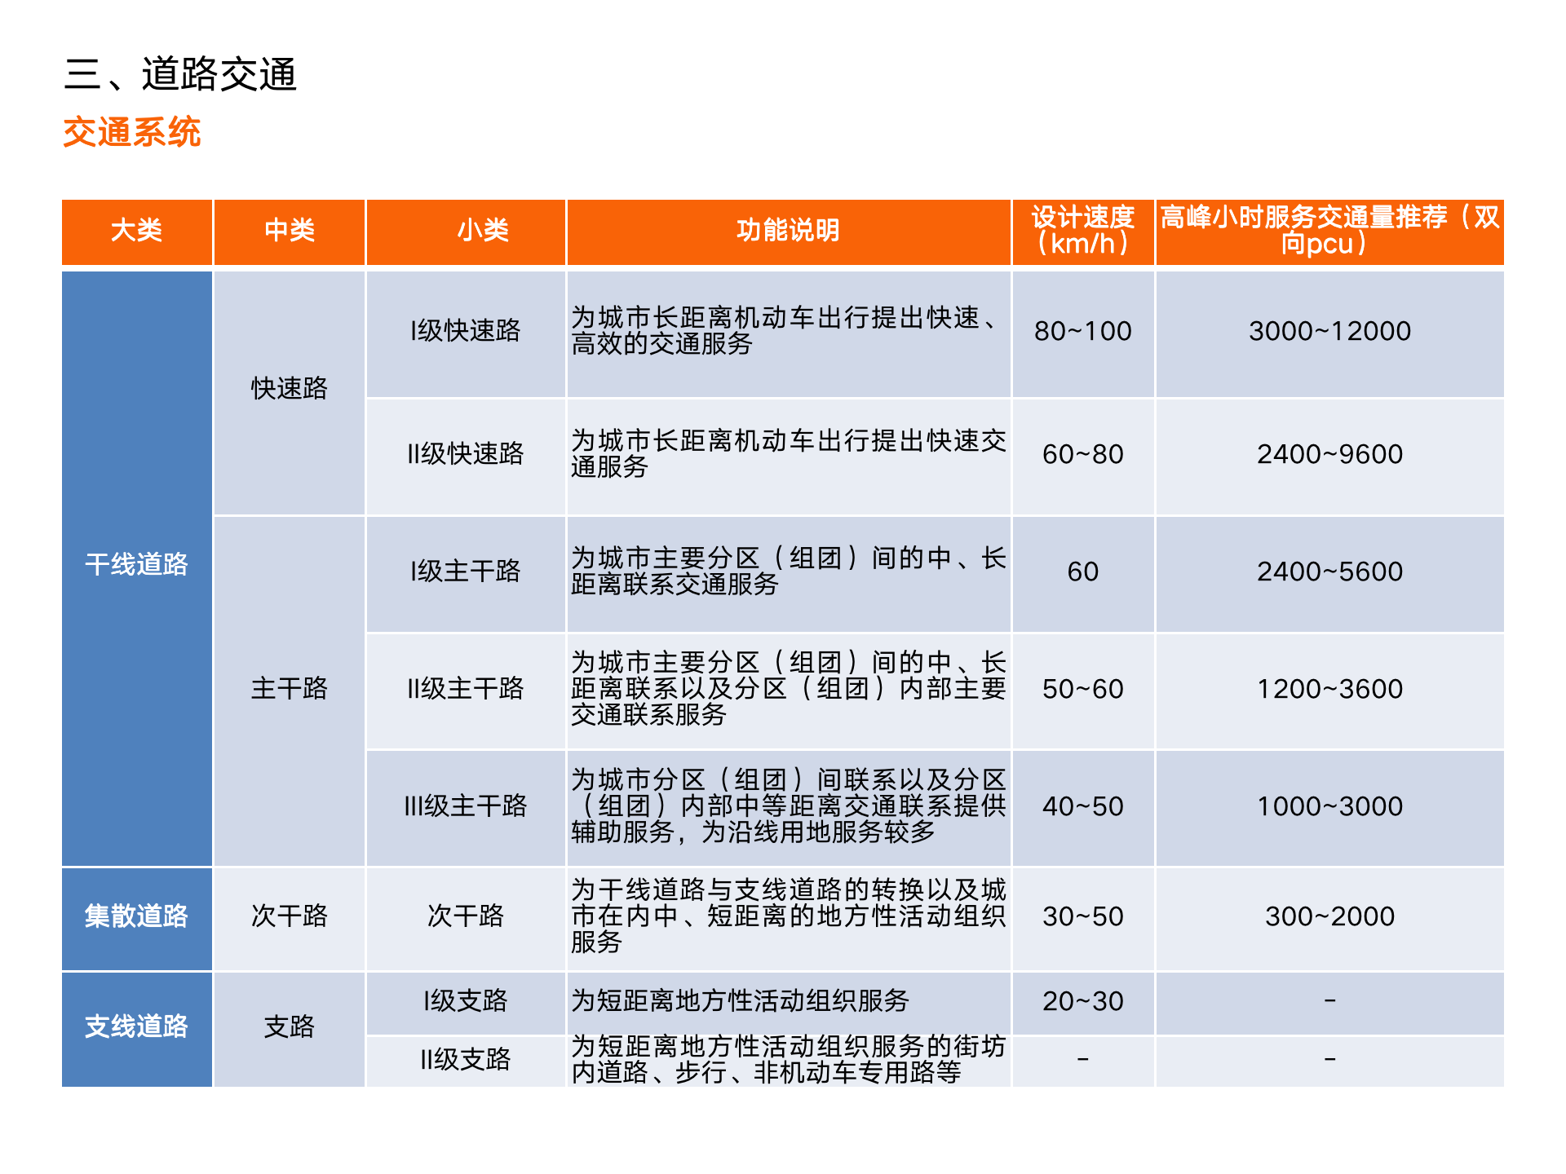The image size is (1566, 1174).
Task: Click the 大类 header cell
Action: 136,231
